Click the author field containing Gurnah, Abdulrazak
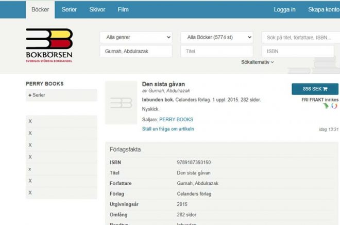Image resolution: width=340 pixels, height=225 pixels. point(136,51)
